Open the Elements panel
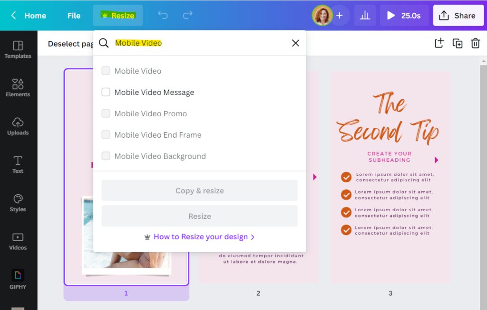The width and height of the screenshot is (487, 310). [18, 88]
